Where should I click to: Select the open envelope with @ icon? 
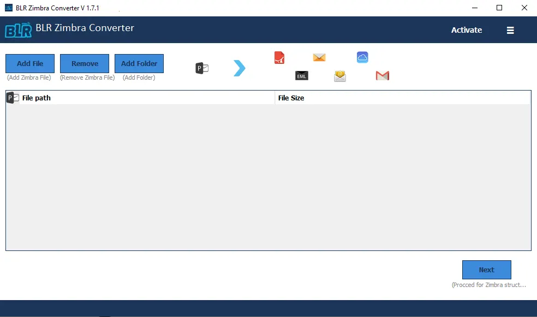click(x=339, y=76)
